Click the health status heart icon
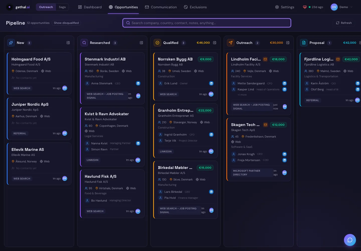 pos(305,7)
